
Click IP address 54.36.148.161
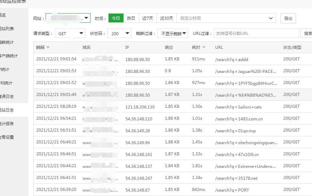click(x=139, y=155)
